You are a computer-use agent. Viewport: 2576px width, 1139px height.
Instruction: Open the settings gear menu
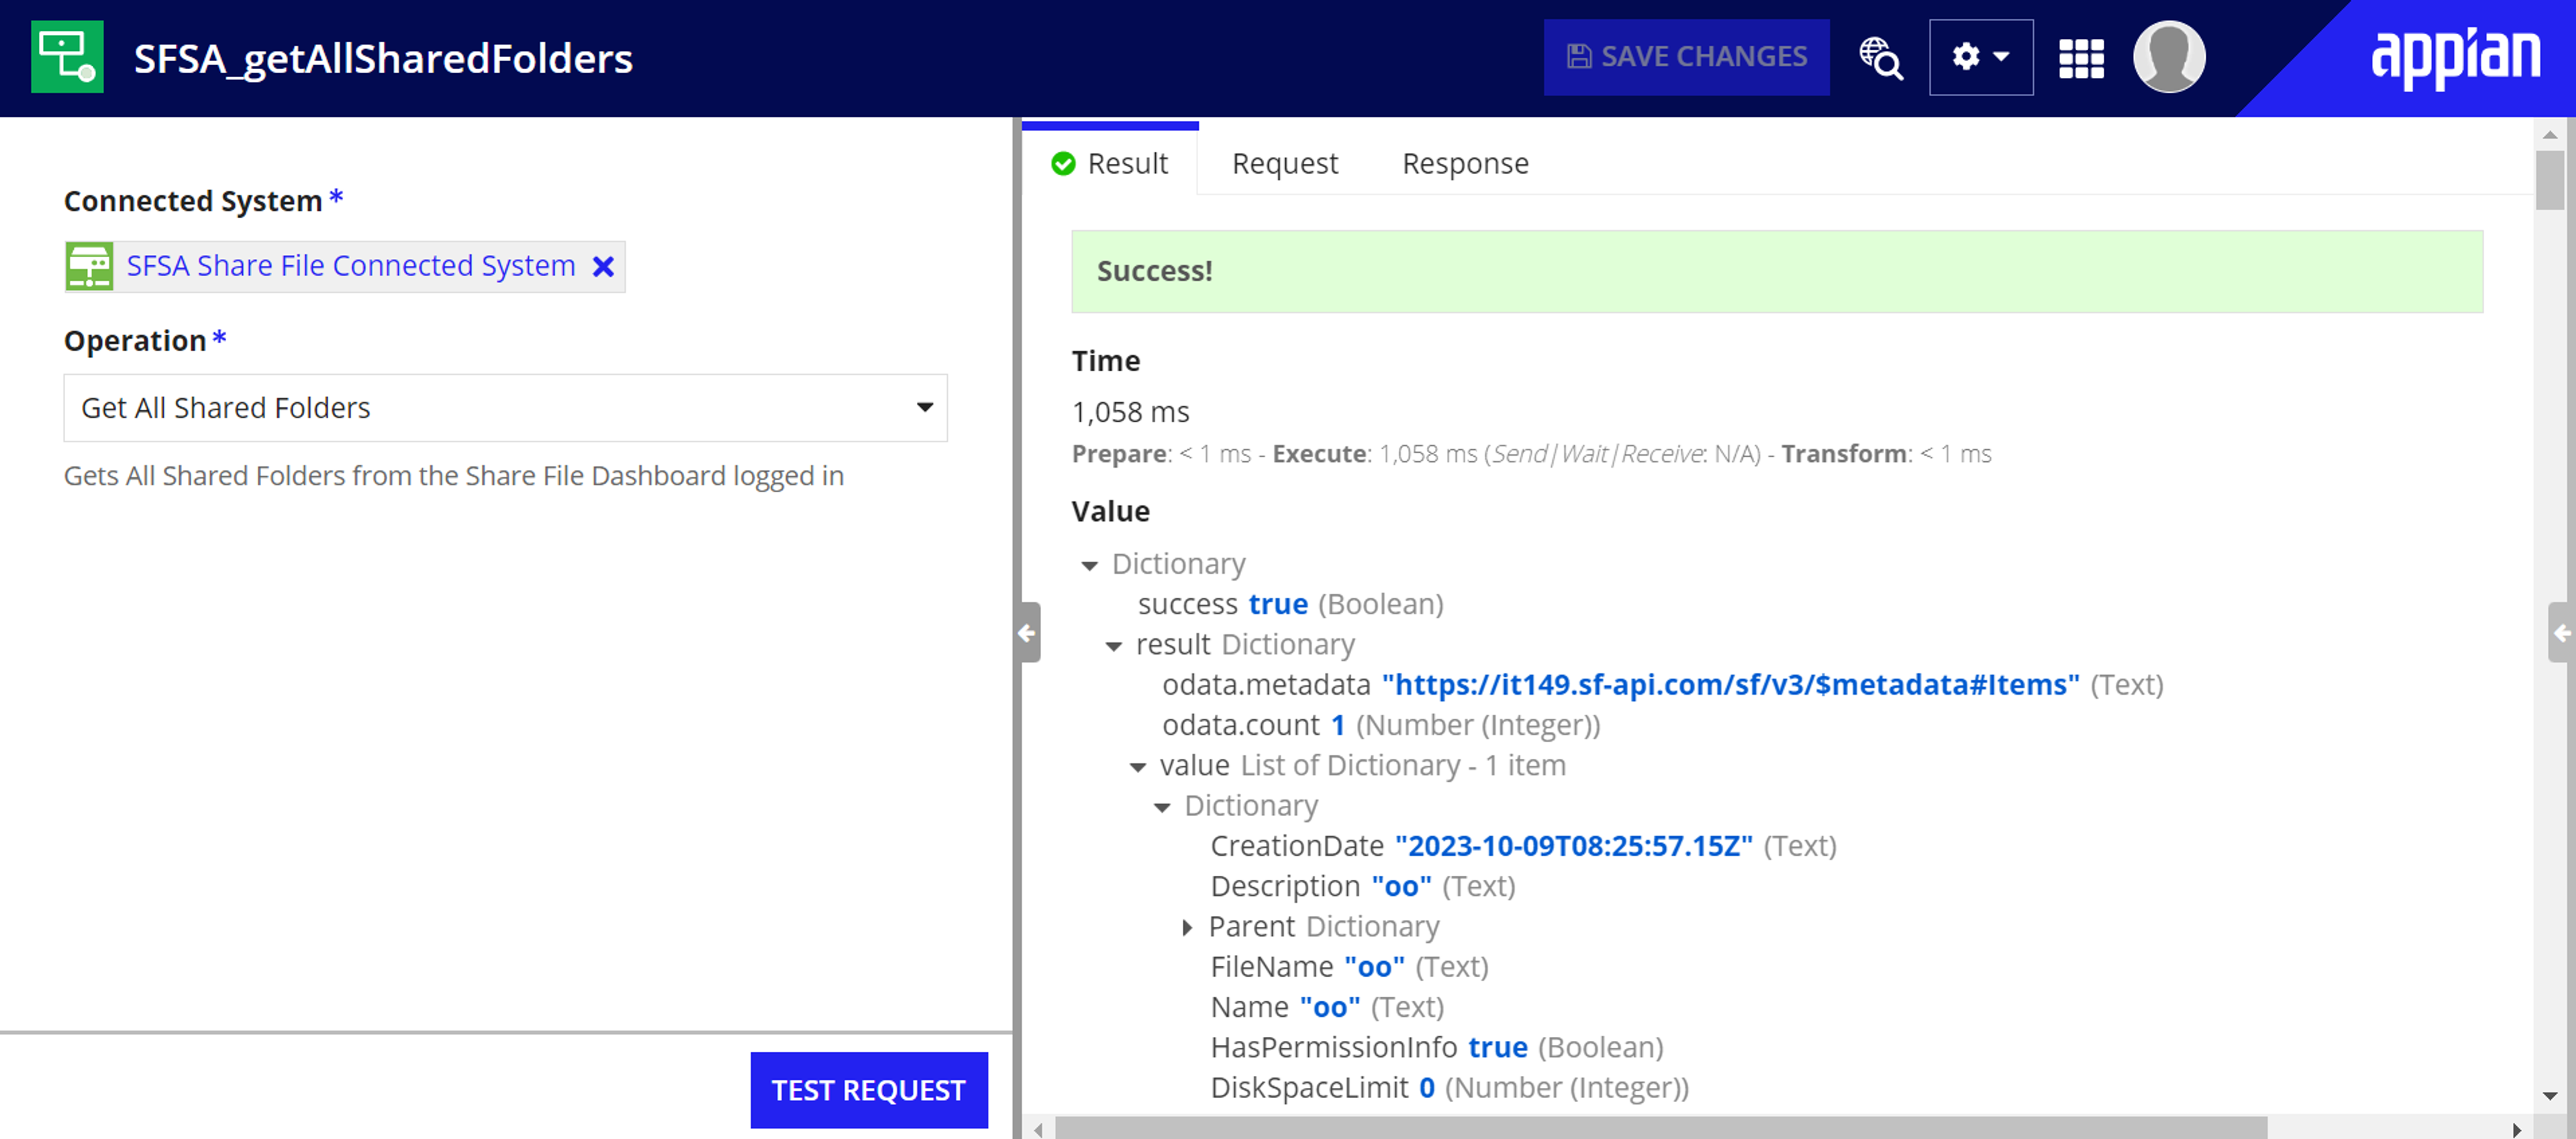(x=1980, y=57)
